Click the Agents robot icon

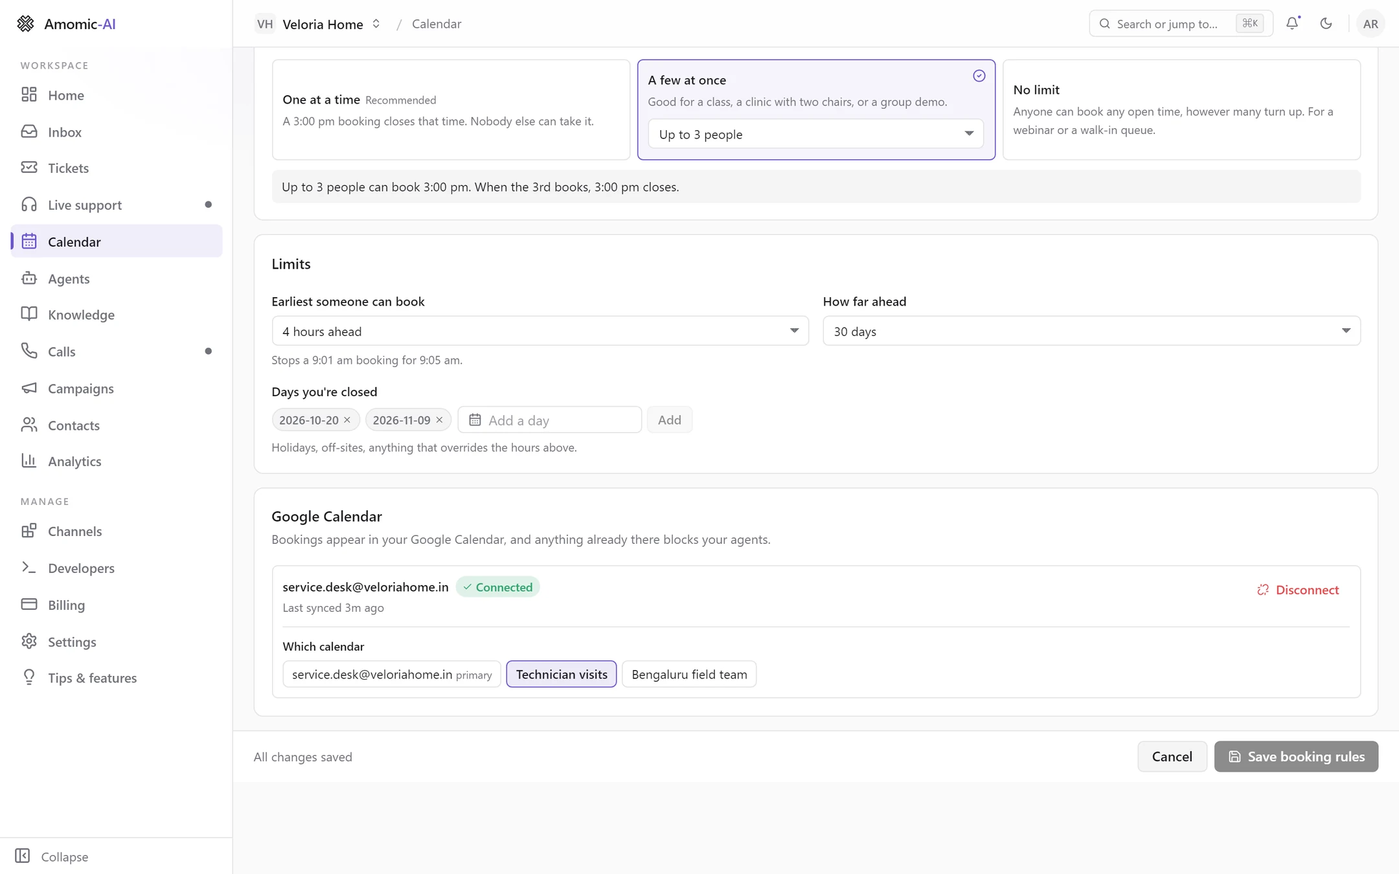29,278
